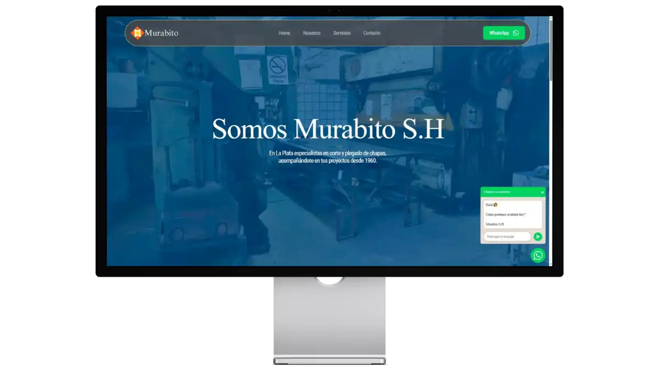This screenshot has height=370, width=659.
Task: Go to the Contacto link
Action: point(372,33)
